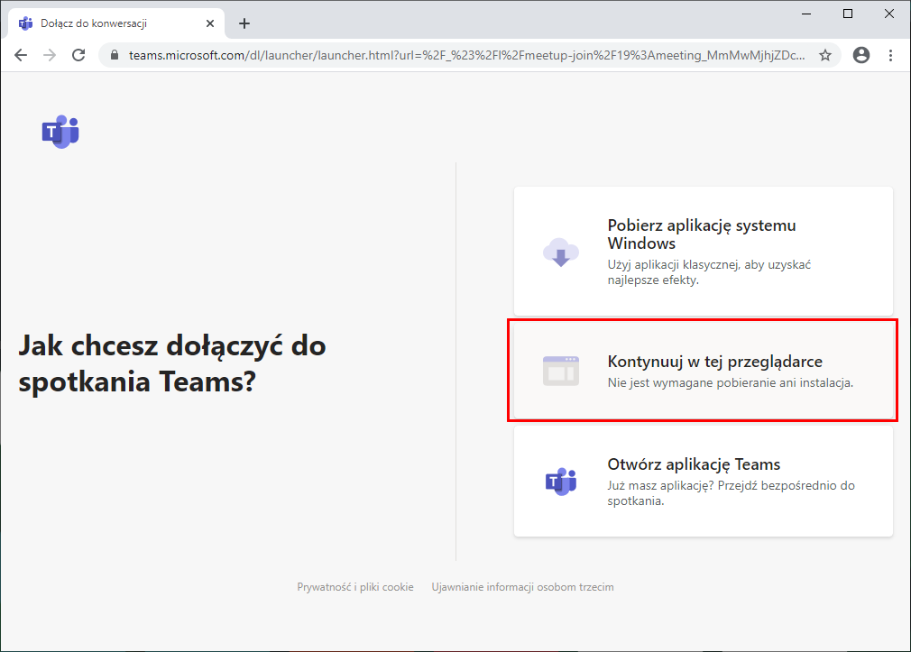
Task: Open Chrome three-dot menu
Action: tap(890, 55)
